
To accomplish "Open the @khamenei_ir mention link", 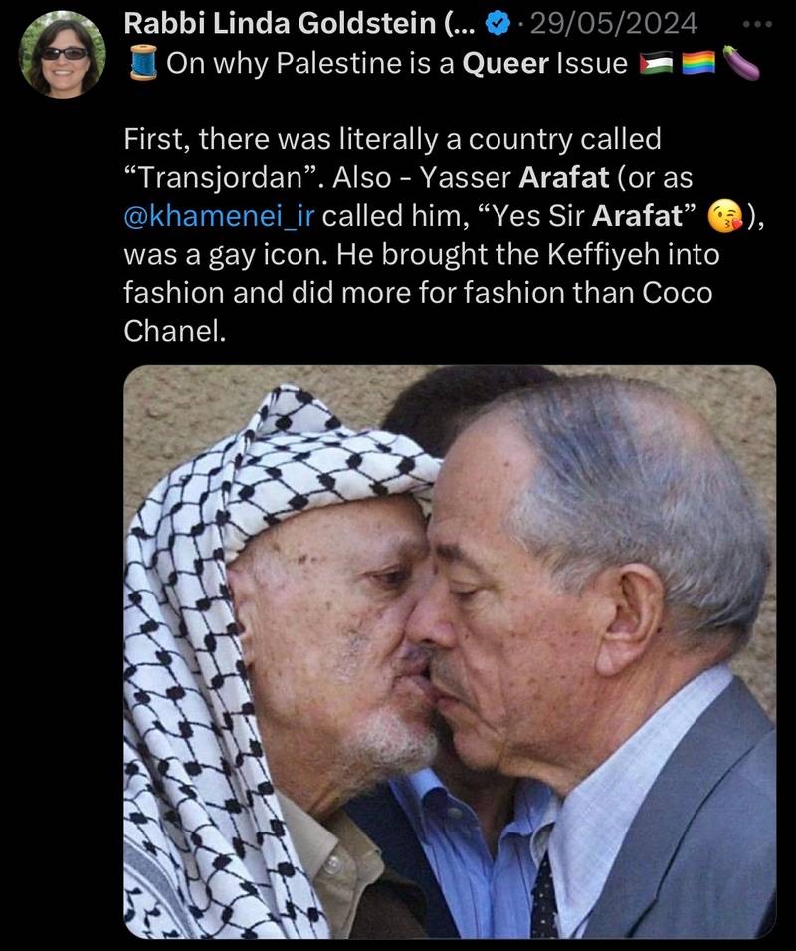I will tap(219, 216).
